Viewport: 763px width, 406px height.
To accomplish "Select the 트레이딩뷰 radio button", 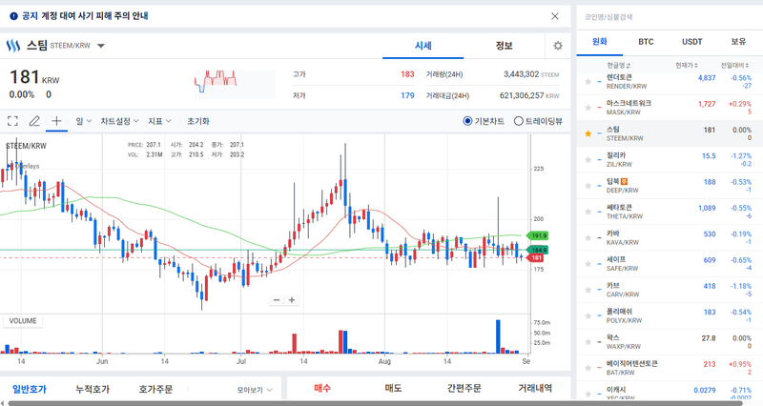I will (x=519, y=121).
